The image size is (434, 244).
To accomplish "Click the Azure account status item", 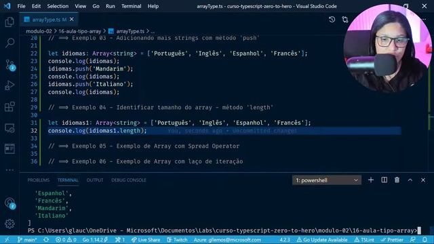I will click(227, 240).
